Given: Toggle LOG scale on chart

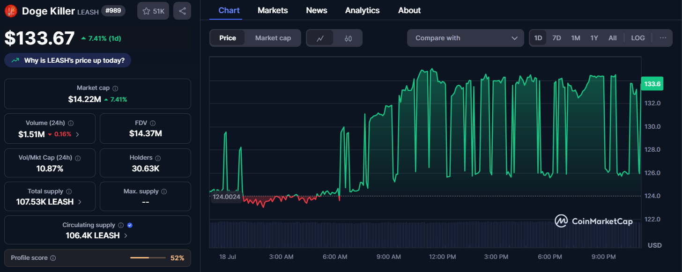Looking at the screenshot, I should tap(638, 38).
